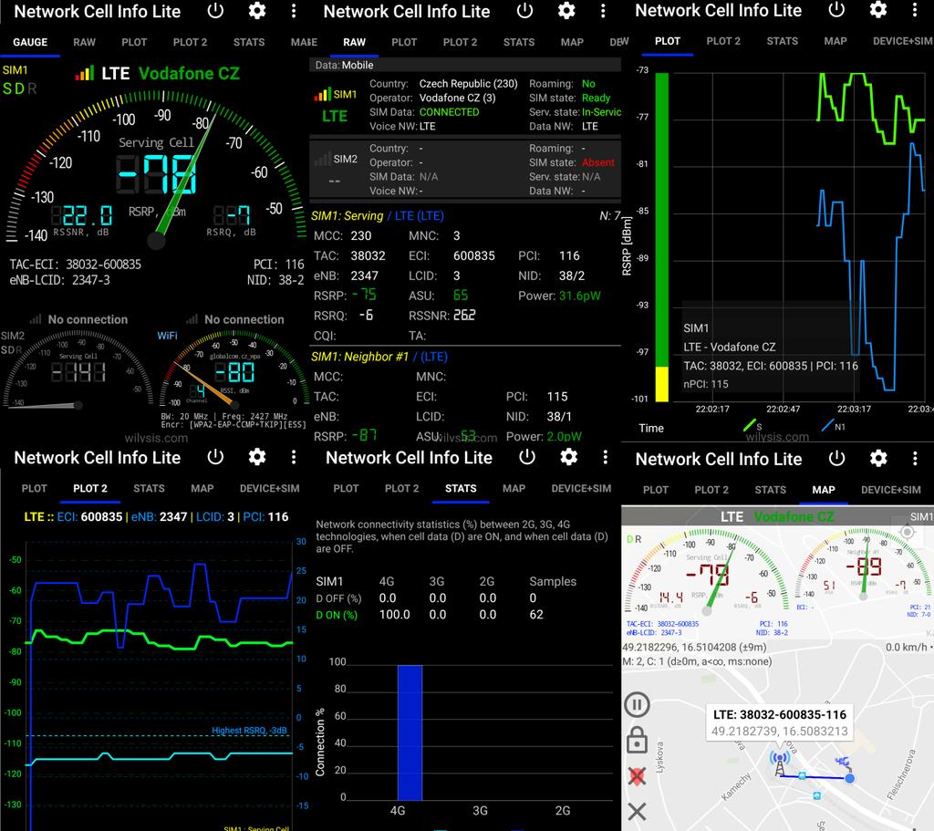Select the active RAW tab on RAW screen
Image resolution: width=934 pixels, height=831 pixels.
click(x=355, y=42)
